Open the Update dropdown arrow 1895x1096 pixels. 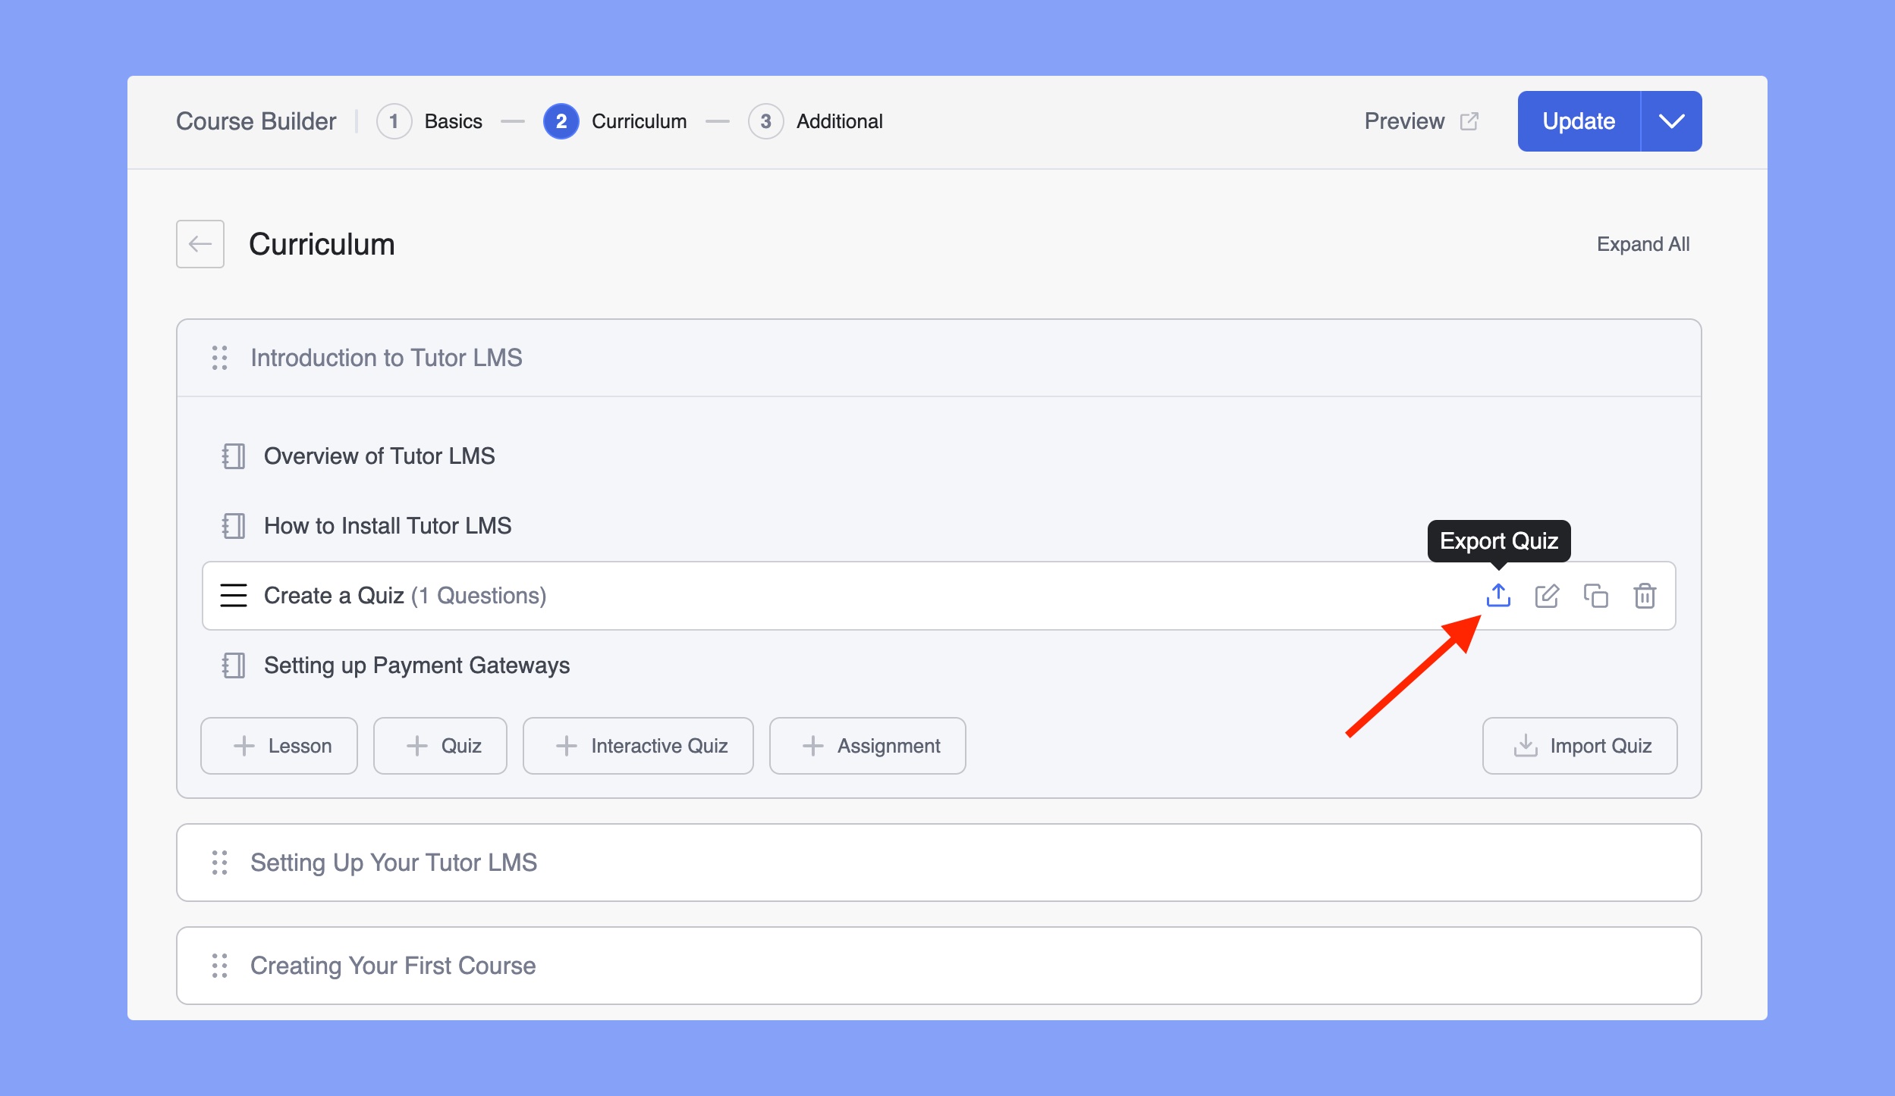point(1671,121)
